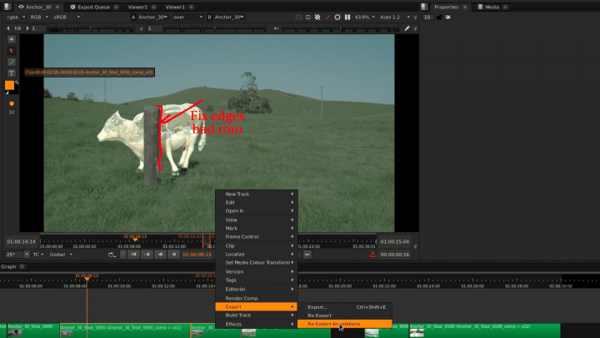600x338 pixels.
Task: Click the red export icon by the duration field
Action: [372, 255]
